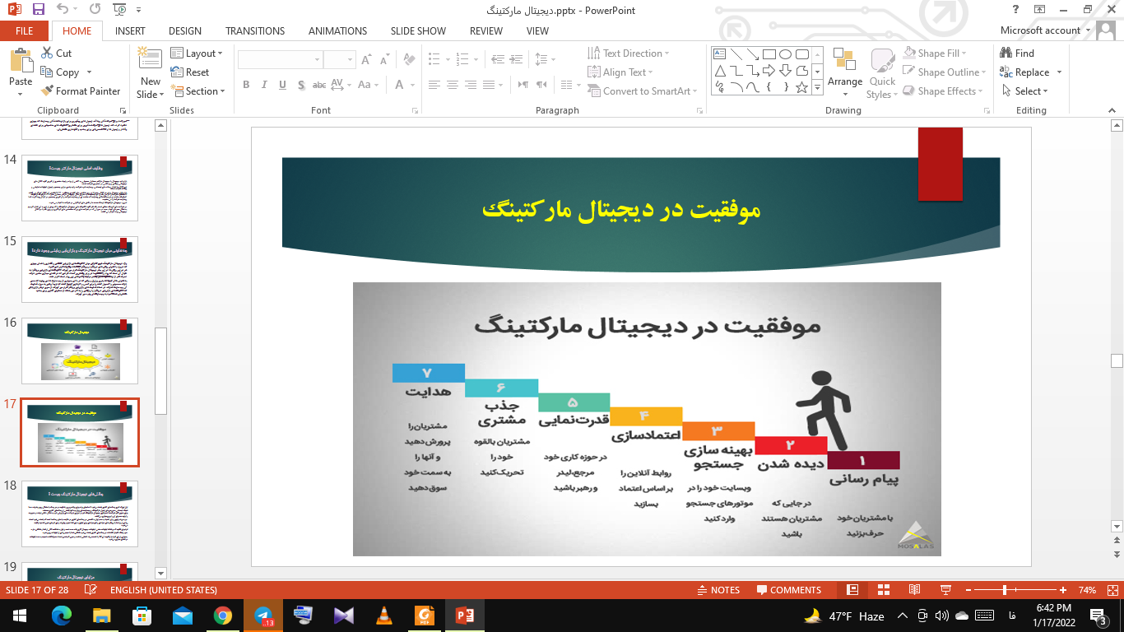Toggle the Comments pane in status bar
This screenshot has height=632, width=1124.
coord(788,590)
